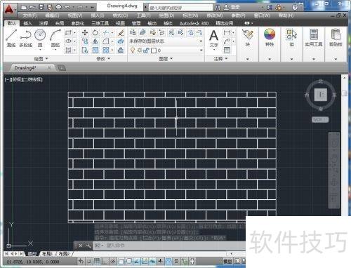This screenshot has width=351, height=268.
Task: Open the layer state dropdown
Action: (x=166, y=41)
